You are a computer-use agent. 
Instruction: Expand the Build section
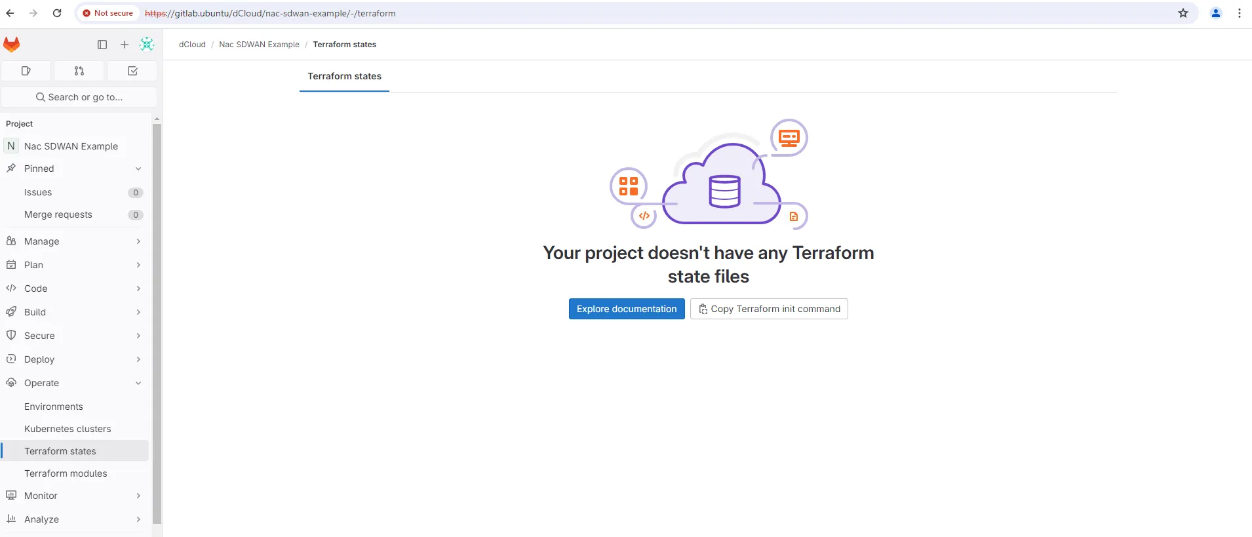click(x=75, y=312)
